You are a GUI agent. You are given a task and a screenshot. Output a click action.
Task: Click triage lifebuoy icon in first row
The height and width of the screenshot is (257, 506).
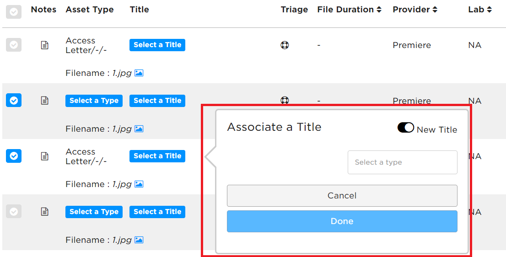[285, 45]
